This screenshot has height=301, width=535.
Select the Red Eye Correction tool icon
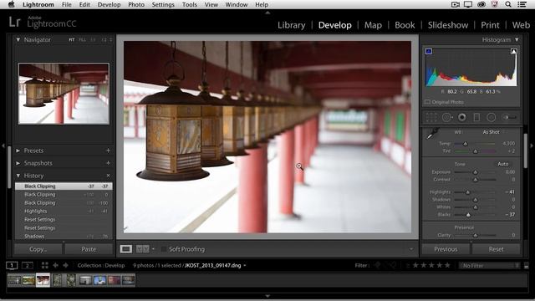pos(462,117)
